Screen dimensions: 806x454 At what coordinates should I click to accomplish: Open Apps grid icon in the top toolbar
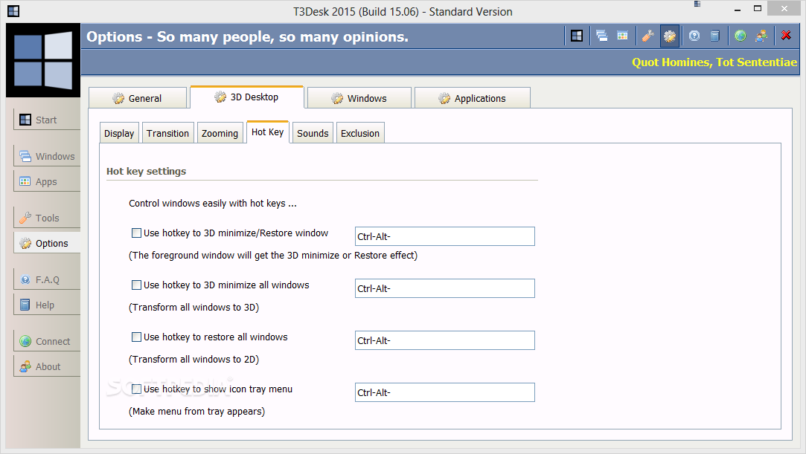[622, 36]
